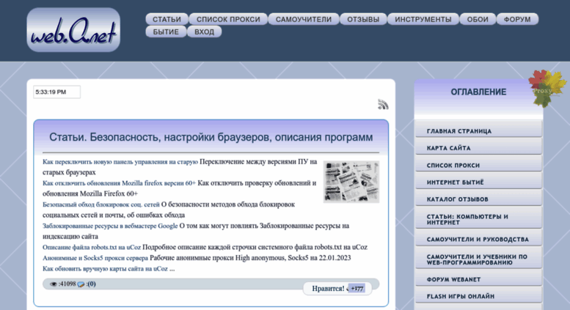The image size is (570, 310).
Task: Click the web.Anet site logo
Action: pos(73,30)
